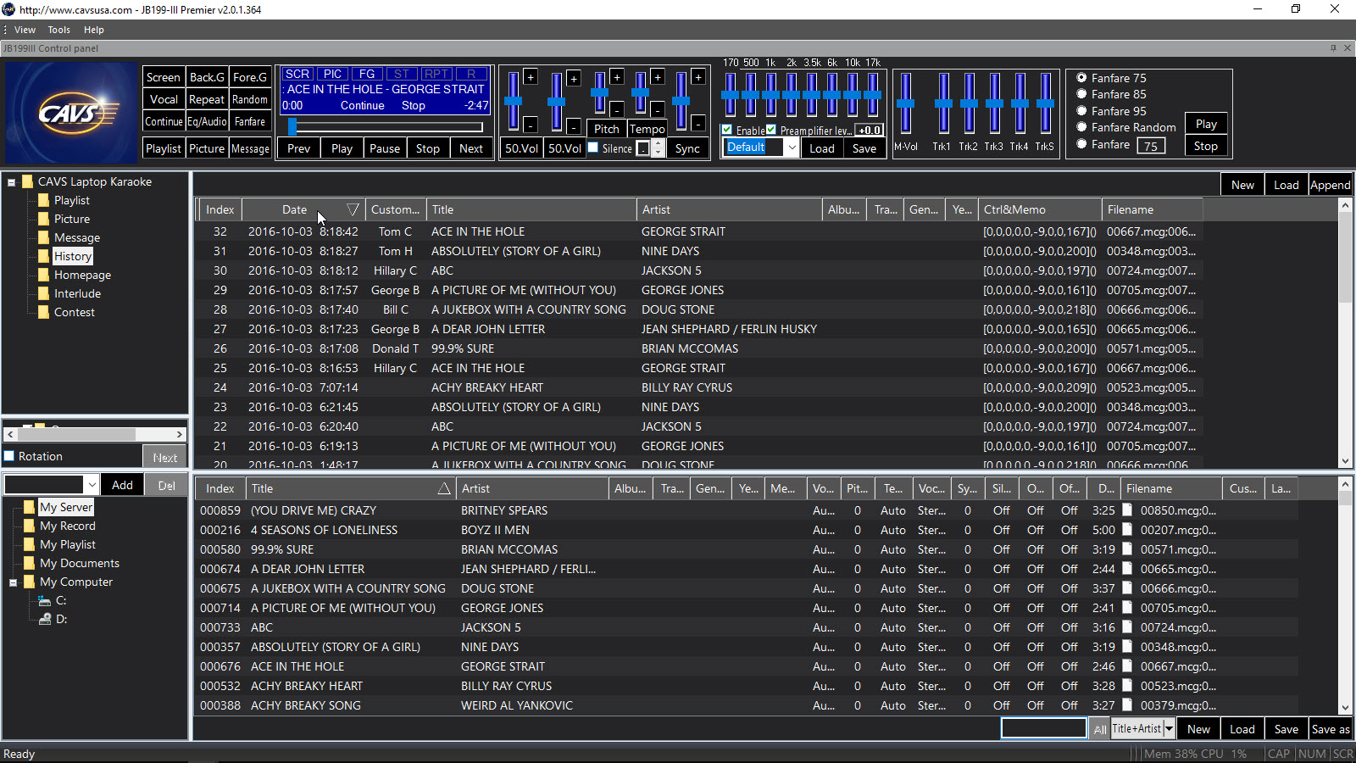Click the plus button beside the second volume slider
This screenshot has width=1356, height=763.
click(574, 79)
